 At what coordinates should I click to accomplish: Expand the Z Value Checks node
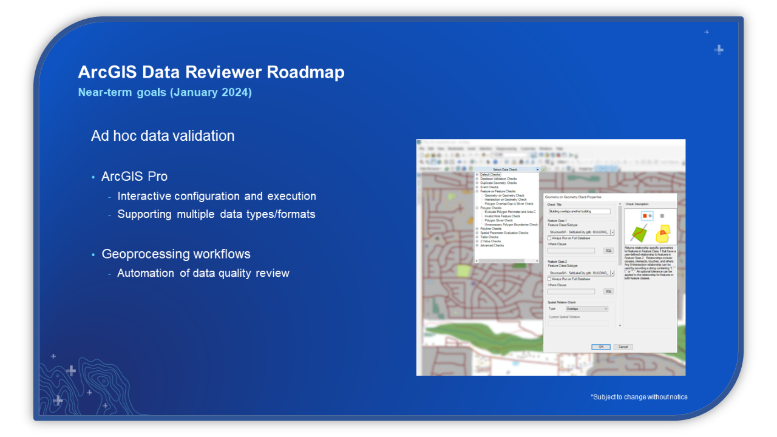pos(477,241)
